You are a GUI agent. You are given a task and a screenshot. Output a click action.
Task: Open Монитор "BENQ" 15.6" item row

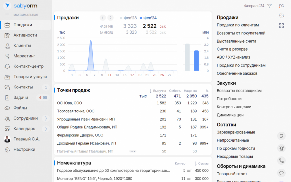(133, 179)
